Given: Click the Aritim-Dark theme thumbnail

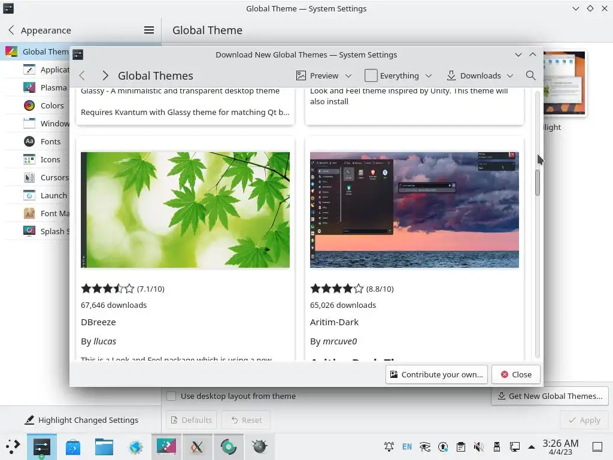Looking at the screenshot, I should pyautogui.click(x=414, y=210).
